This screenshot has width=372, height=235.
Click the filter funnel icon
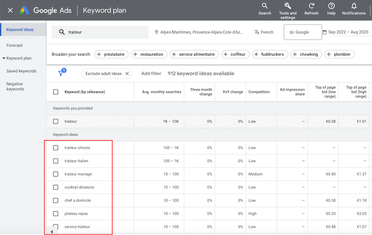61,73
